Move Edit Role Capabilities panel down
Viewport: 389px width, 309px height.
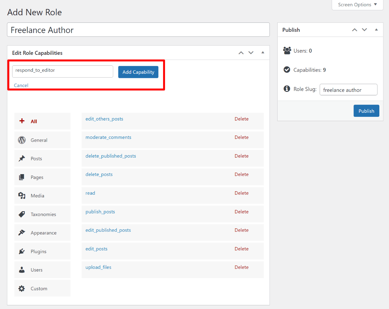coord(251,53)
